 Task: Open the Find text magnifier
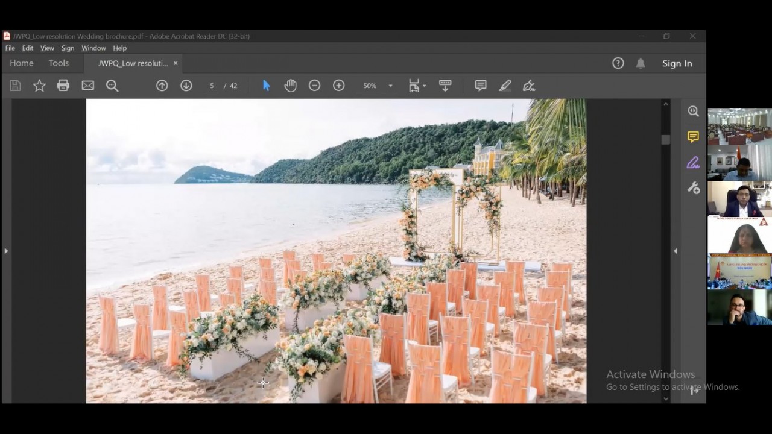112,86
